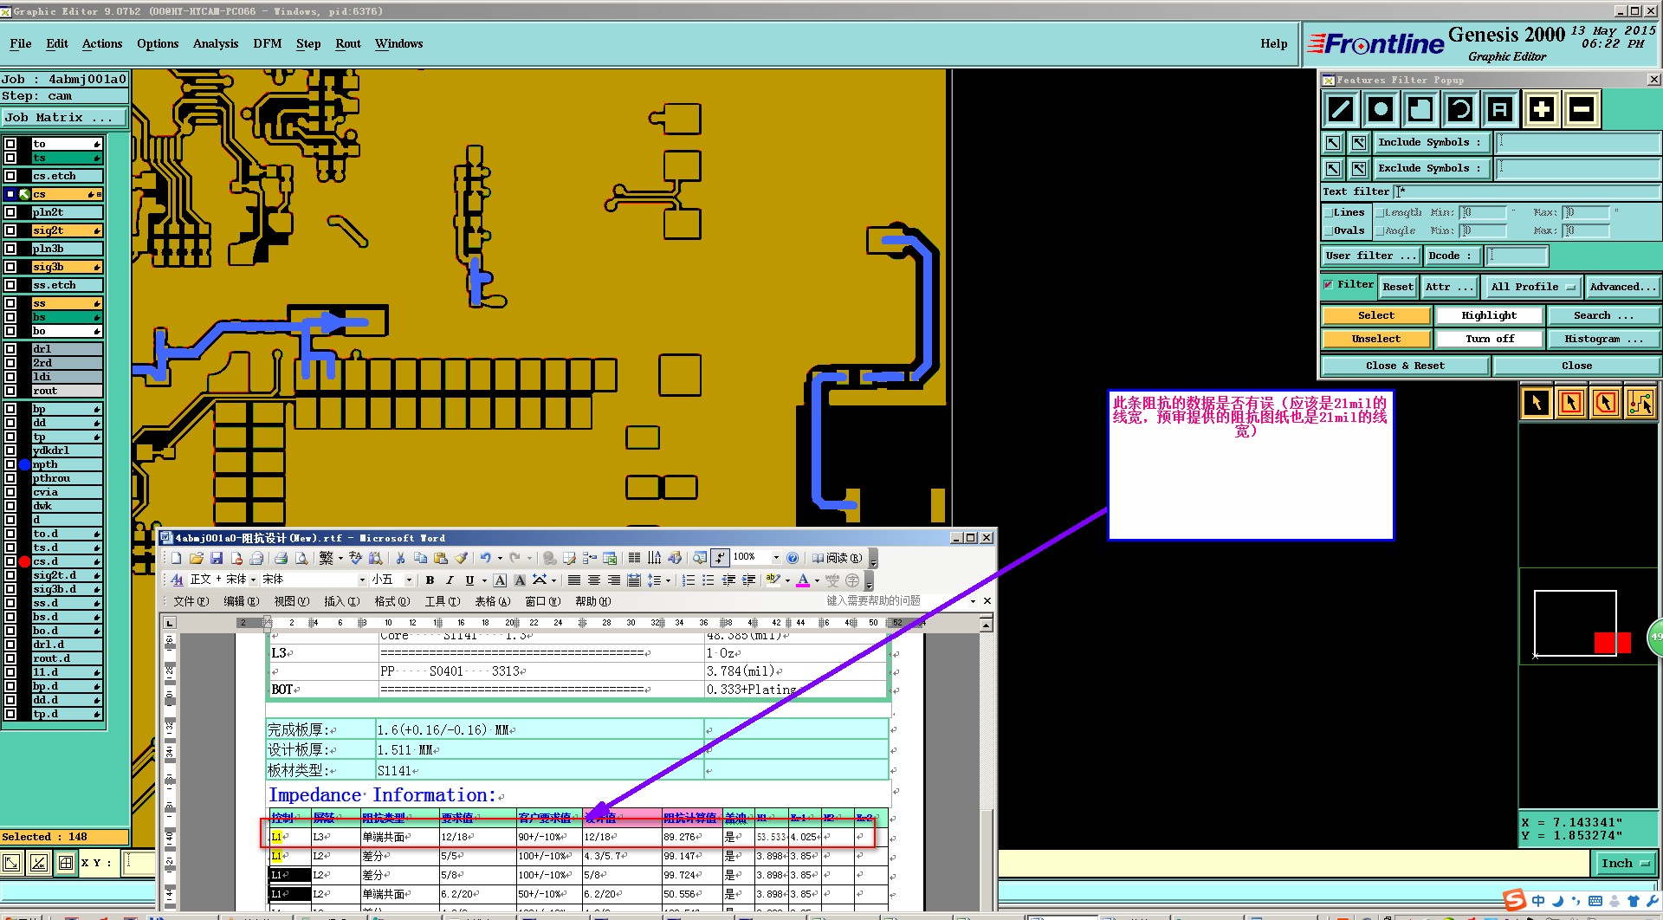Screen dimensions: 1663x920
Task: Toggle the display checkbox for layer to
Action: click(x=10, y=144)
